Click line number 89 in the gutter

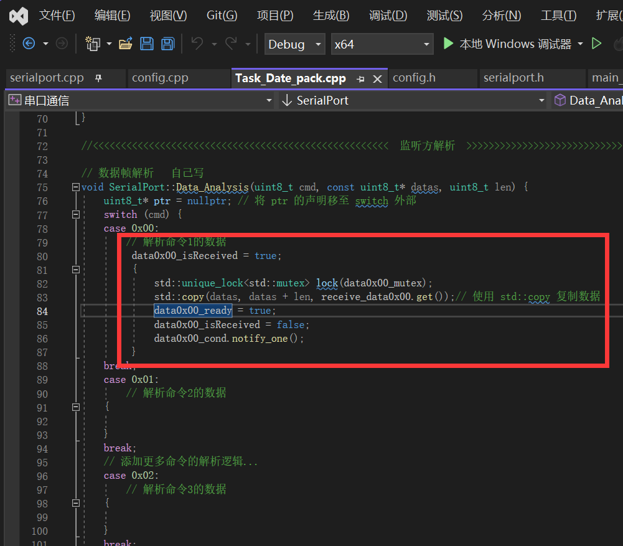(x=42, y=380)
